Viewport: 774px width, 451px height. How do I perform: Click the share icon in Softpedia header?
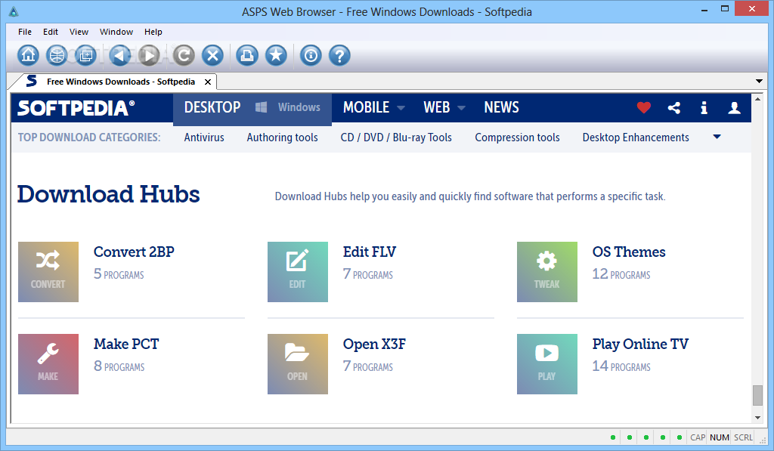tap(673, 107)
